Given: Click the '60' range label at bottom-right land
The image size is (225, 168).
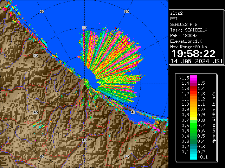Looking at the screenshot, I should 127,157.
